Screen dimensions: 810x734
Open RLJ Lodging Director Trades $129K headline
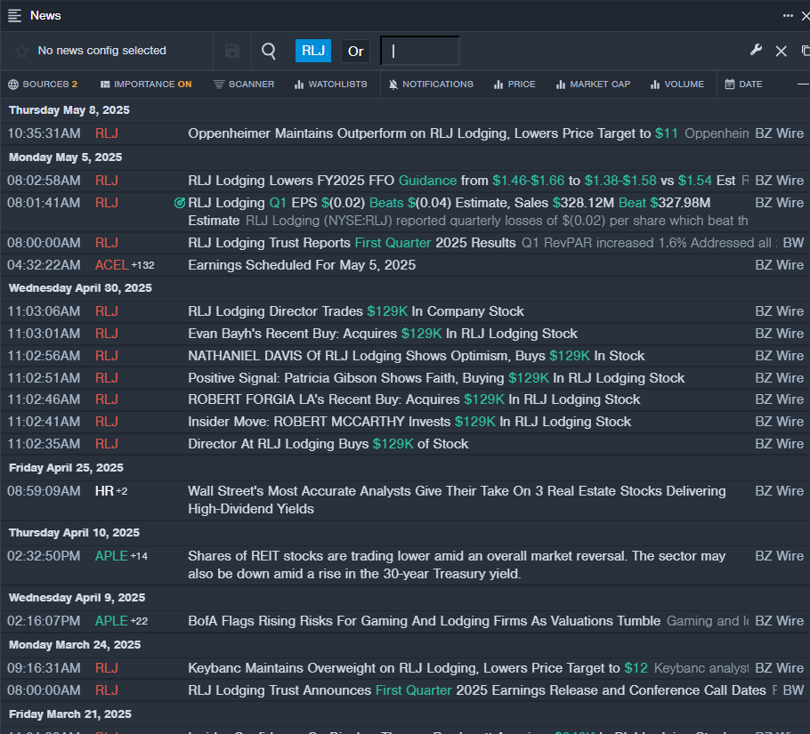(356, 311)
